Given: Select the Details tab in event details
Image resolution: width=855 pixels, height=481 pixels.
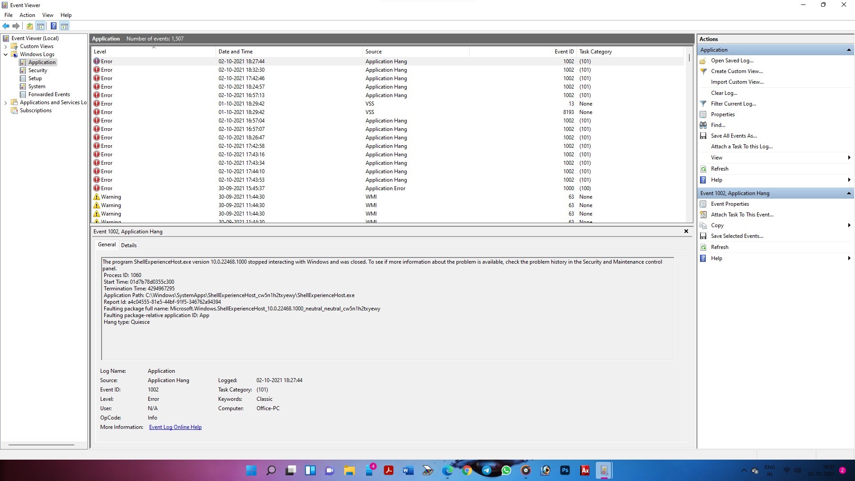Looking at the screenshot, I should coord(129,245).
